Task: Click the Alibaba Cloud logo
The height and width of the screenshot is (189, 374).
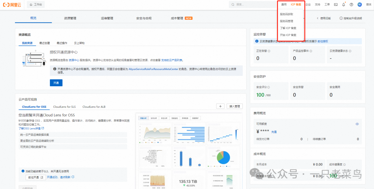Action: (12, 4)
